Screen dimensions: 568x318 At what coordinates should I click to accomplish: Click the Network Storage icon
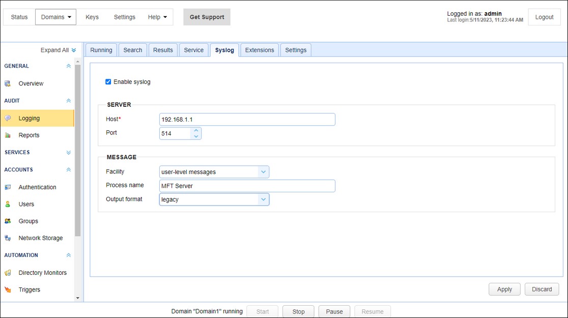(8, 238)
